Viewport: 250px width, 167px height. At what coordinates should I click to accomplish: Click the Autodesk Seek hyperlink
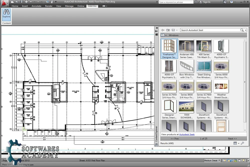[x=187, y=134]
